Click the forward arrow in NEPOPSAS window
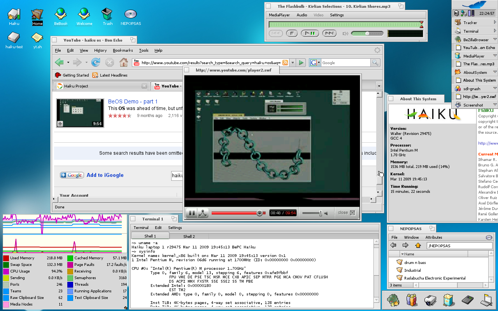The image size is (498, 311). point(405,245)
